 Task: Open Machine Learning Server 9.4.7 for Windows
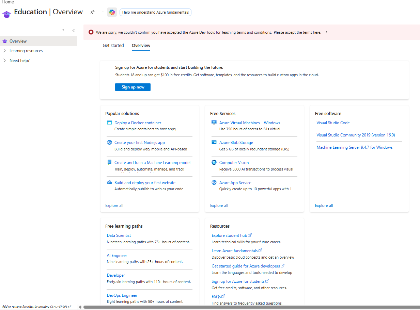click(x=355, y=147)
